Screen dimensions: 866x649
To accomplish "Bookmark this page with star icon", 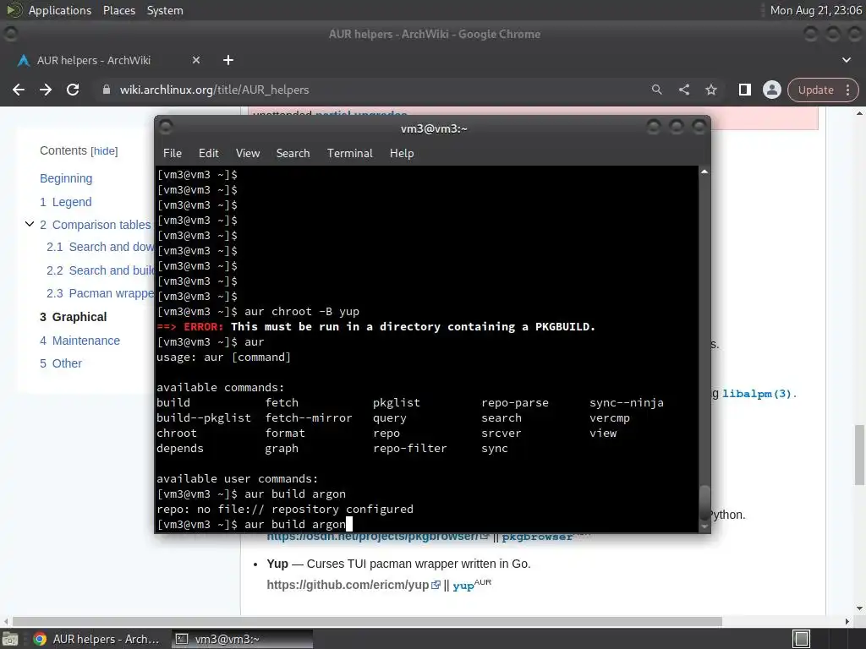I will coord(710,90).
